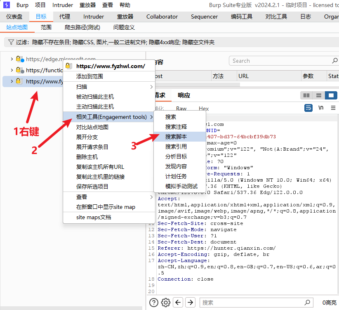Go to previous match with back arrow
The image size is (339, 310).
[178, 302]
